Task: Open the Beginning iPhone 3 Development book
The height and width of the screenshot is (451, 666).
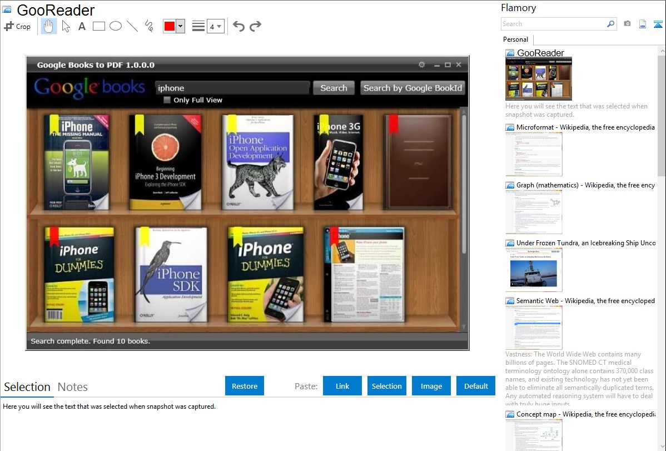Action: (165, 162)
